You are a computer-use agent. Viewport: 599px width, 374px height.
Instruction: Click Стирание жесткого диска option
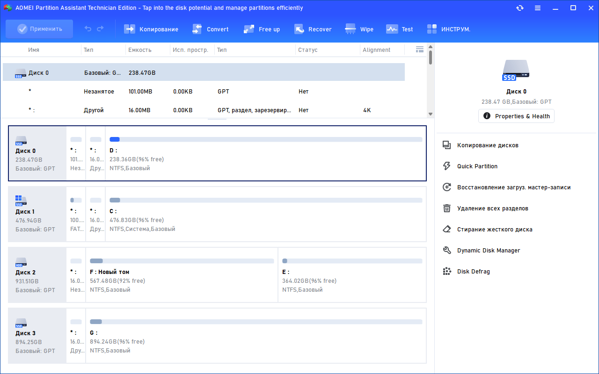coord(495,230)
